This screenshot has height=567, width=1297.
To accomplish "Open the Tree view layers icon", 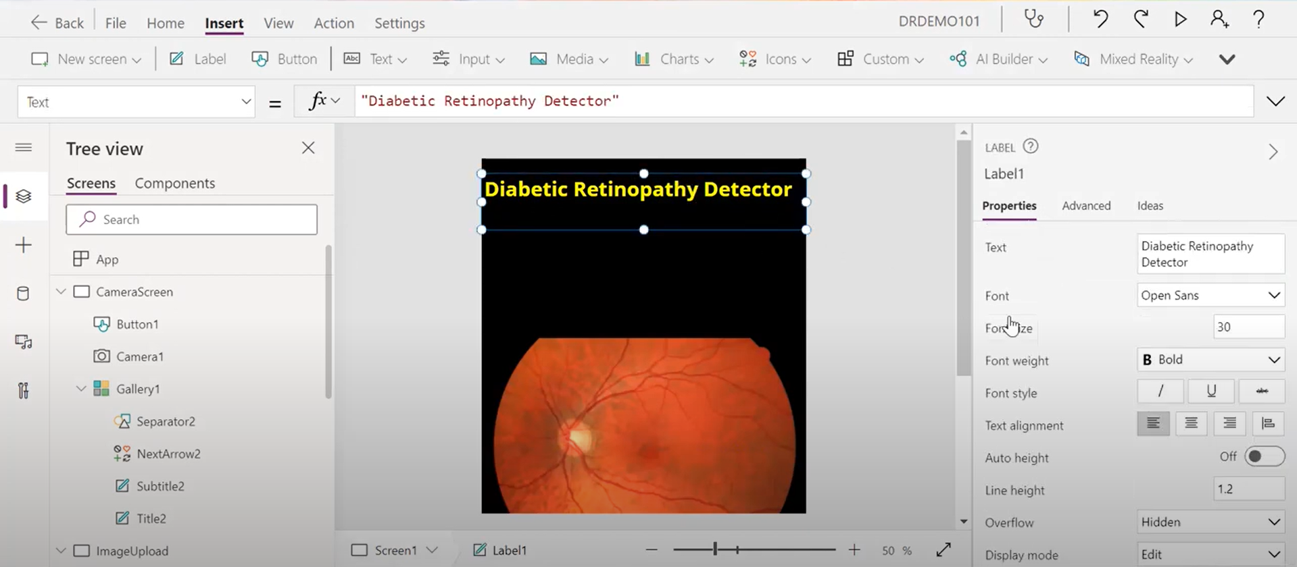I will click(24, 196).
